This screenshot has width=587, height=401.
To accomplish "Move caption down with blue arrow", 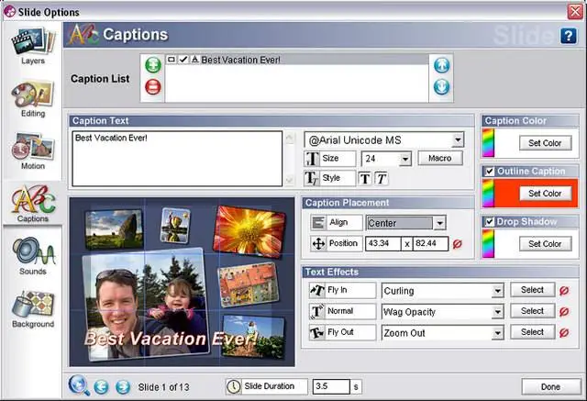I will (x=442, y=87).
